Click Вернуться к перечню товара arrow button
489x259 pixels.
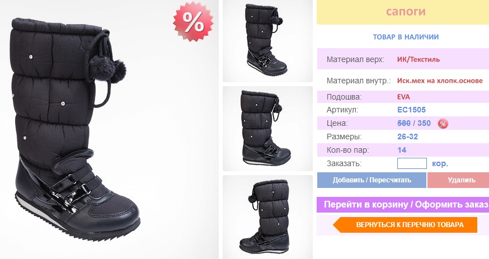click(405, 225)
